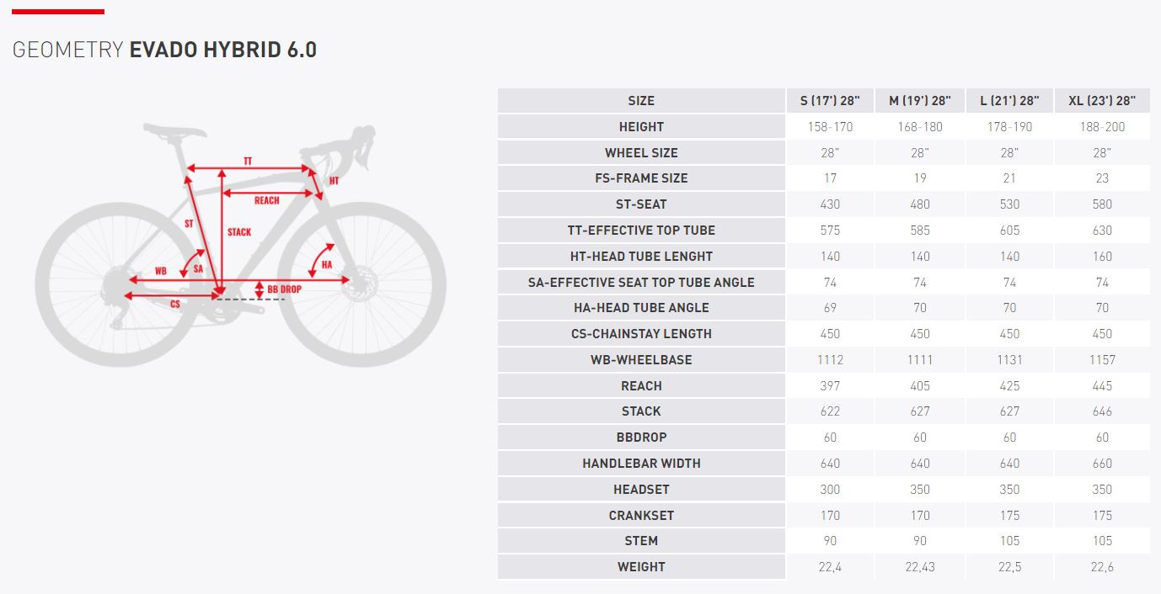Click the TT-EFFECTIVE TOP TUBE row label
The width and height of the screenshot is (1161, 594).
click(x=641, y=231)
